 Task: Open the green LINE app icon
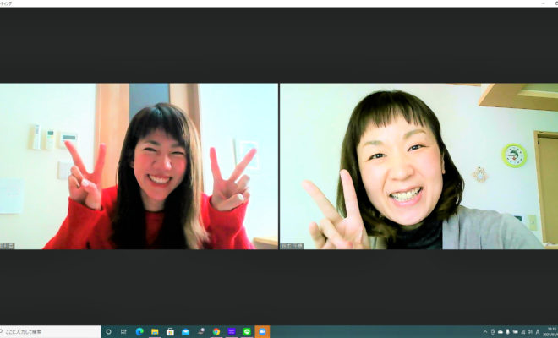point(247,332)
